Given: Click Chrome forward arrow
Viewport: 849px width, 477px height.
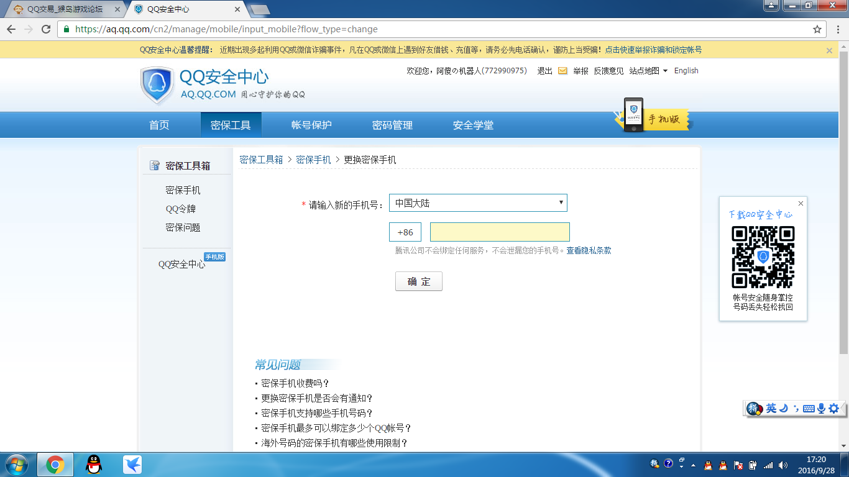Looking at the screenshot, I should click(x=29, y=29).
